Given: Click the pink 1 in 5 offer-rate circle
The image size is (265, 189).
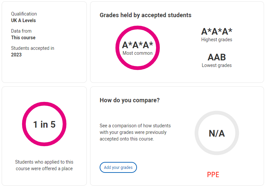Looking at the screenshot, I should 44,124.
